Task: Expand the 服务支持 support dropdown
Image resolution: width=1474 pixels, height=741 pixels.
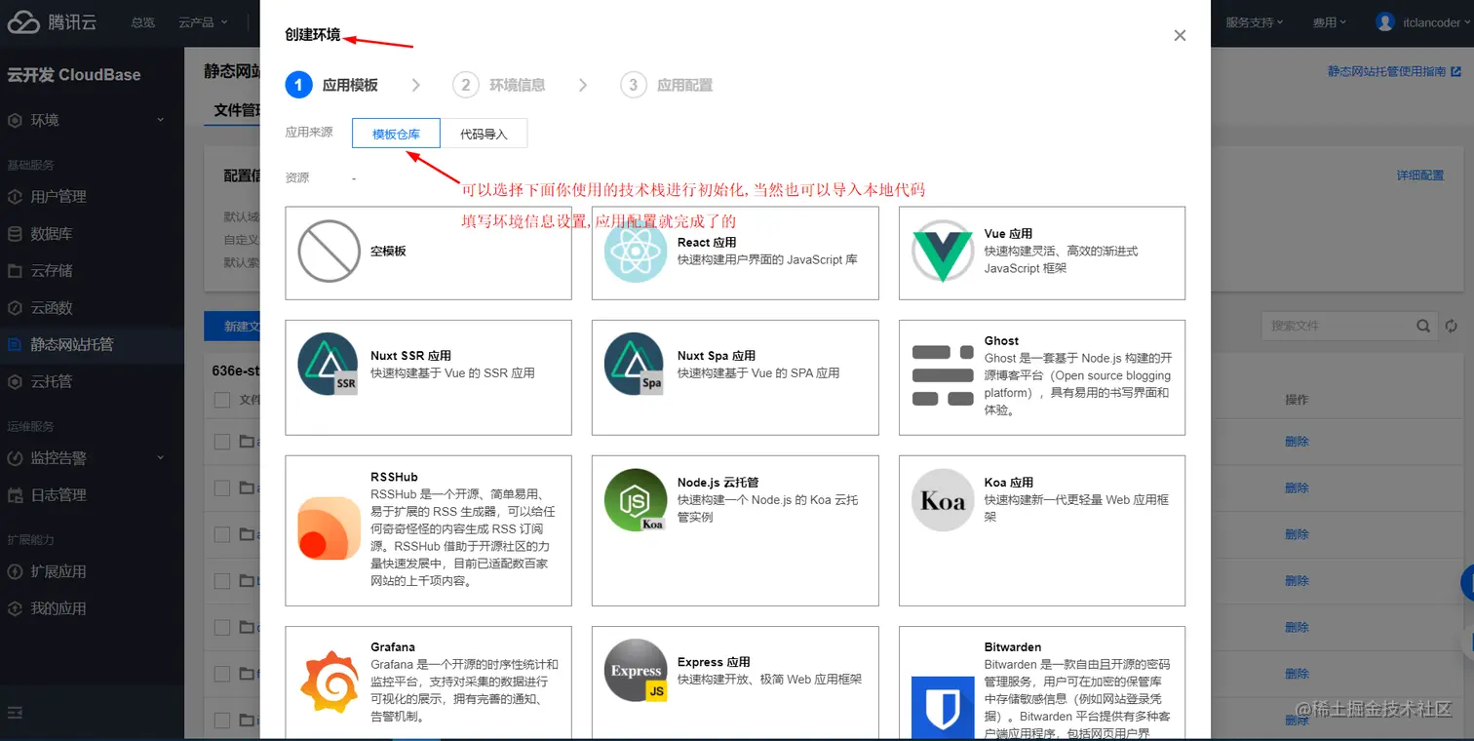Action: 1255,21
